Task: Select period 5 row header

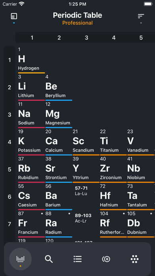Action: point(9,169)
